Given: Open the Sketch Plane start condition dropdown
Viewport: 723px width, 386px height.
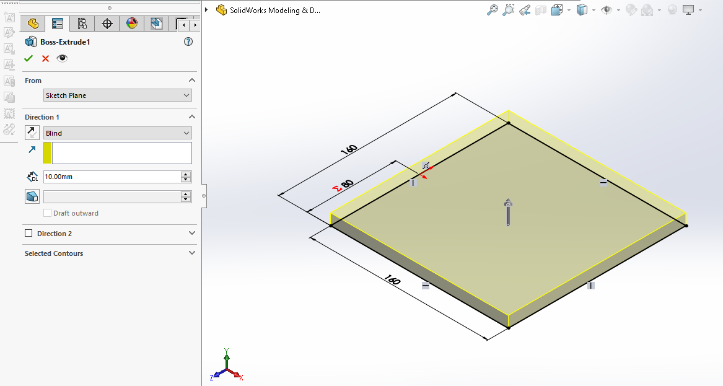Looking at the screenshot, I should (x=118, y=95).
